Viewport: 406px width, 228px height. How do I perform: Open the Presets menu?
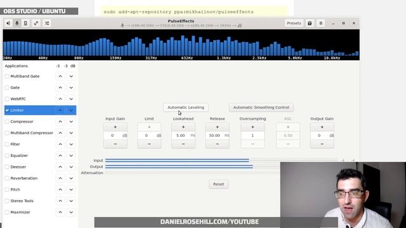(x=294, y=23)
